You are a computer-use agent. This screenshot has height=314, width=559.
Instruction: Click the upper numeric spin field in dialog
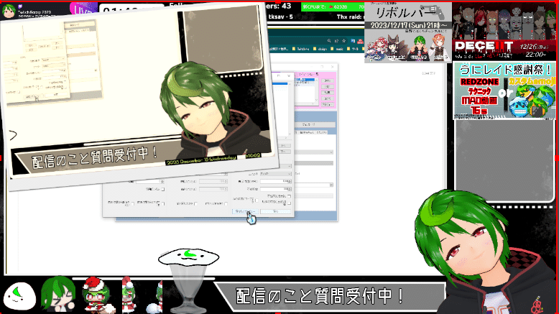click(x=276, y=181)
